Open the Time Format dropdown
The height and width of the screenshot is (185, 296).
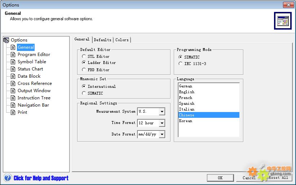[x=162, y=123]
